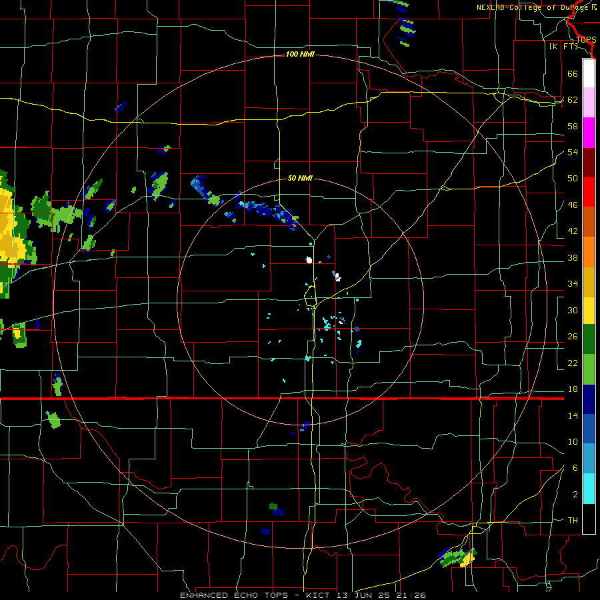Click the '42' legend value

(x=573, y=231)
